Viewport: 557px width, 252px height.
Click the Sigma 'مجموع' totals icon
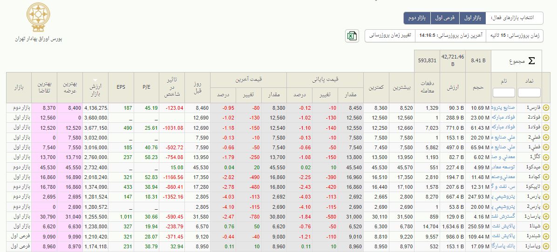click(531, 61)
